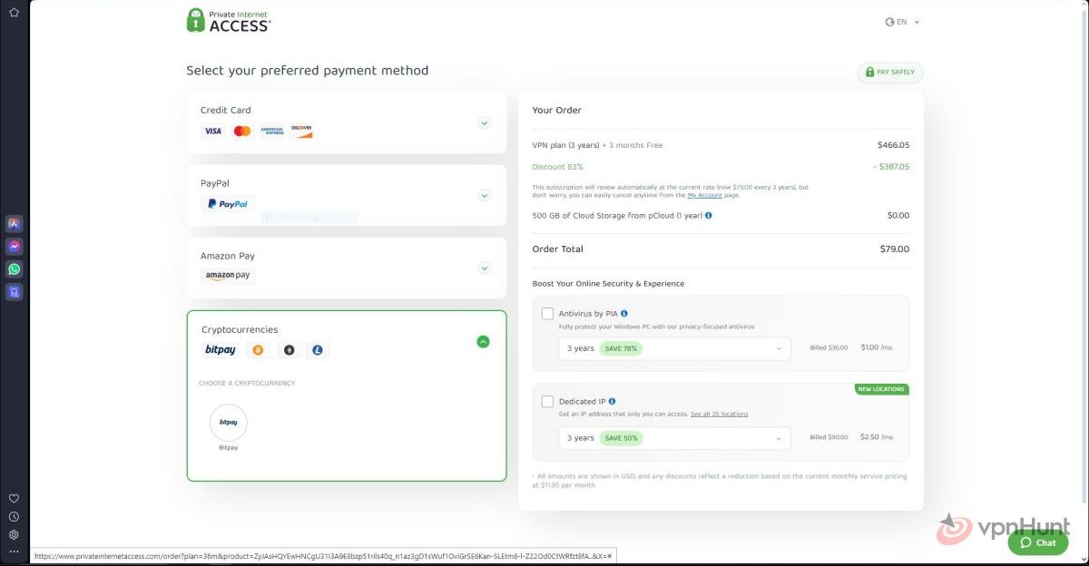1089x566 pixels.
Task: Click the Credit Card heading
Action: (226, 111)
